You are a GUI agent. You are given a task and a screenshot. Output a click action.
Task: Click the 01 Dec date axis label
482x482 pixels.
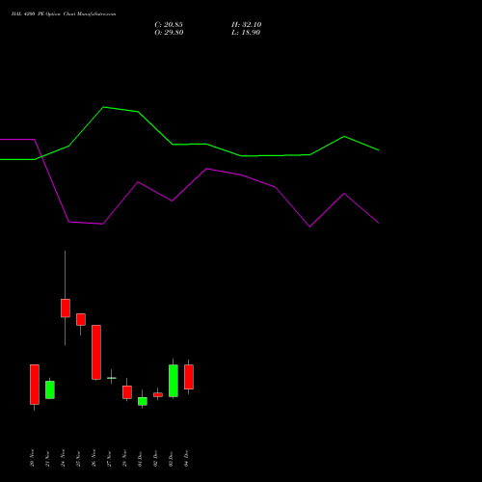point(140,458)
